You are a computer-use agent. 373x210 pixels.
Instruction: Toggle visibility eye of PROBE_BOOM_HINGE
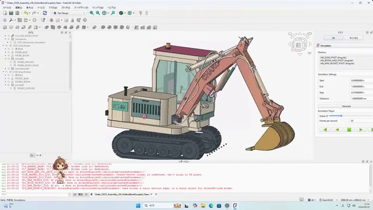(x=11, y=65)
